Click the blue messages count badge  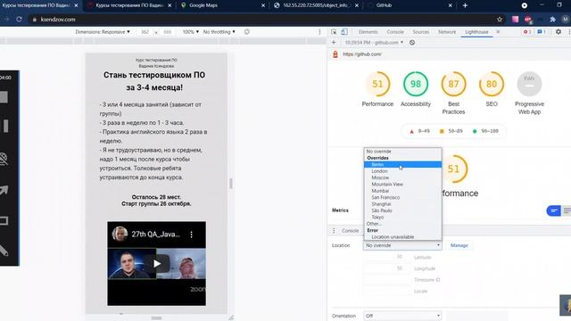point(542,32)
